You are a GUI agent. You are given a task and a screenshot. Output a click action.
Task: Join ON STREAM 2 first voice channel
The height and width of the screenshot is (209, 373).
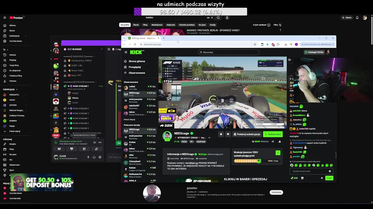[x=80, y=109]
